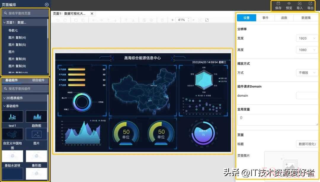Switch to the 事件 tab
Viewport: 320px width, 182px height.
pyautogui.click(x=265, y=18)
